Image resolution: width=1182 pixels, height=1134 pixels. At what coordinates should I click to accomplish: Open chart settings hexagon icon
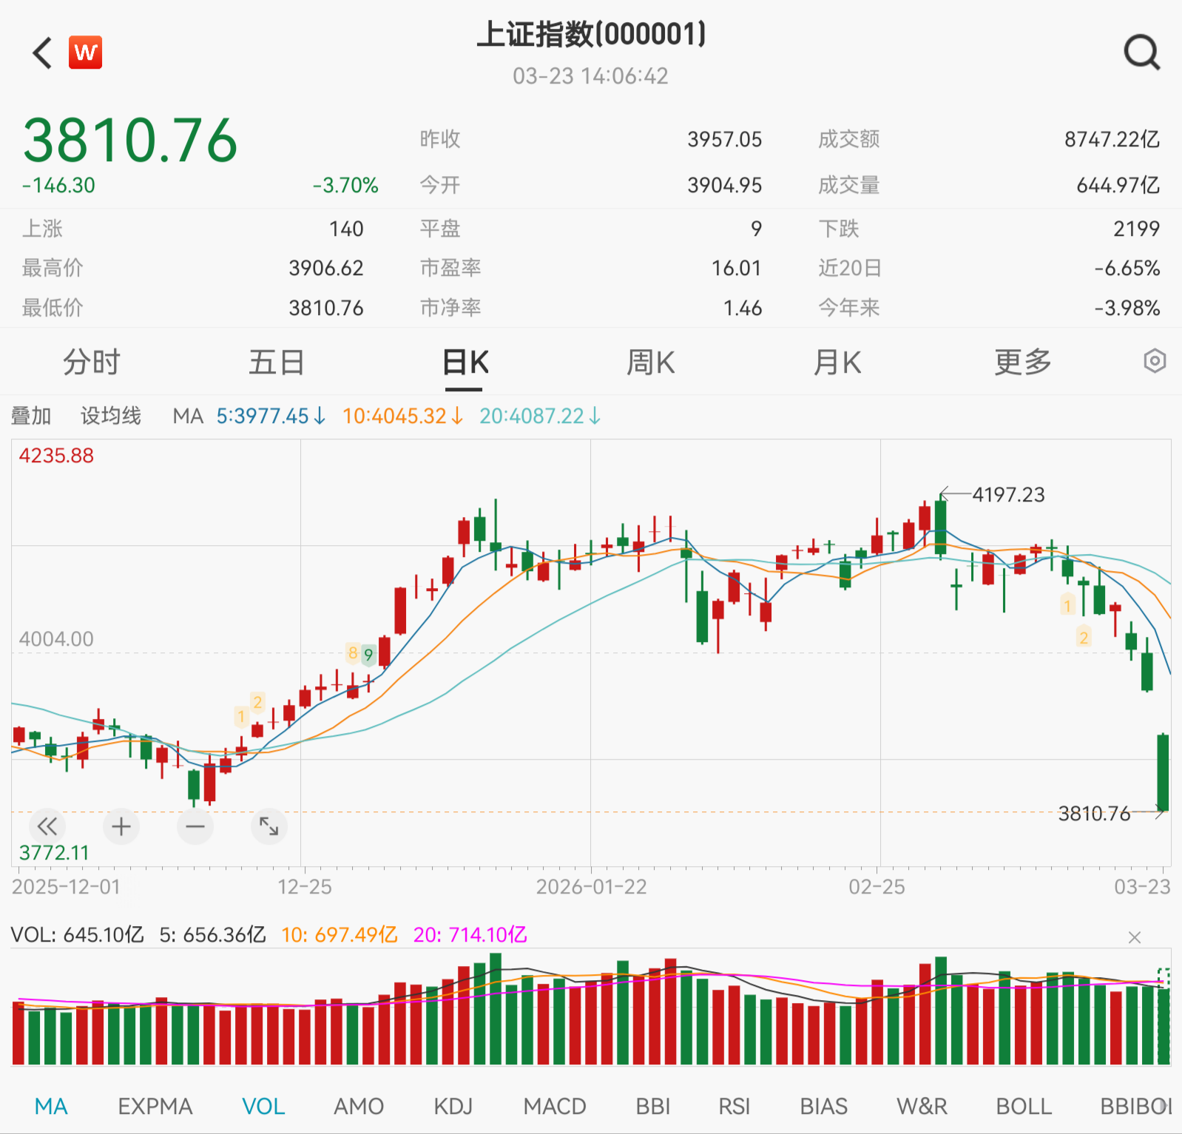pyautogui.click(x=1154, y=362)
